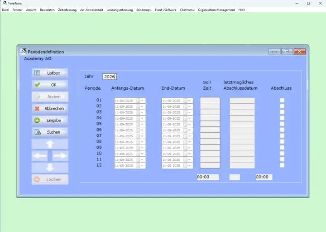Toggle Abschluss checkbox for period 08

[282, 142]
